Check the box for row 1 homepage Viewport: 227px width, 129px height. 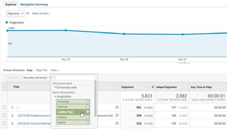pyautogui.click(x=4, y=107)
